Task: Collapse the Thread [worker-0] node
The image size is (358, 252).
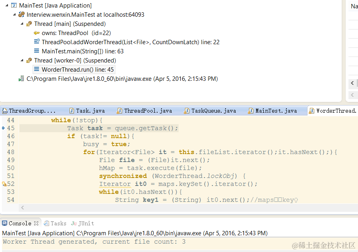Action: (22, 61)
